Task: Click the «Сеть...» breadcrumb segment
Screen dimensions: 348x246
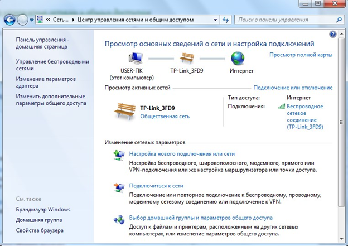Action: (x=60, y=20)
